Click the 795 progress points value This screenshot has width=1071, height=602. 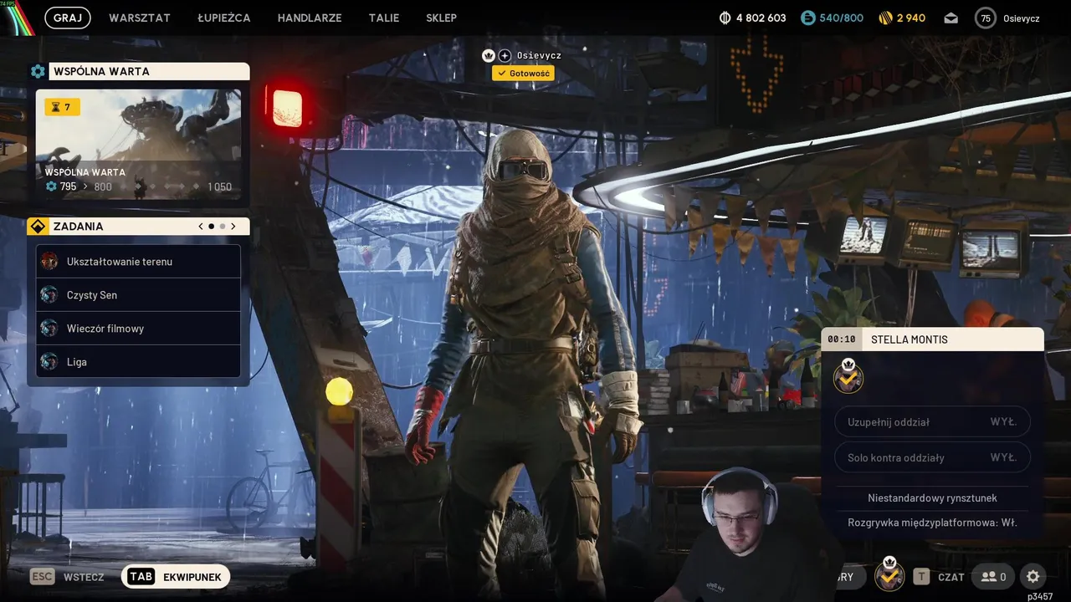(68, 186)
